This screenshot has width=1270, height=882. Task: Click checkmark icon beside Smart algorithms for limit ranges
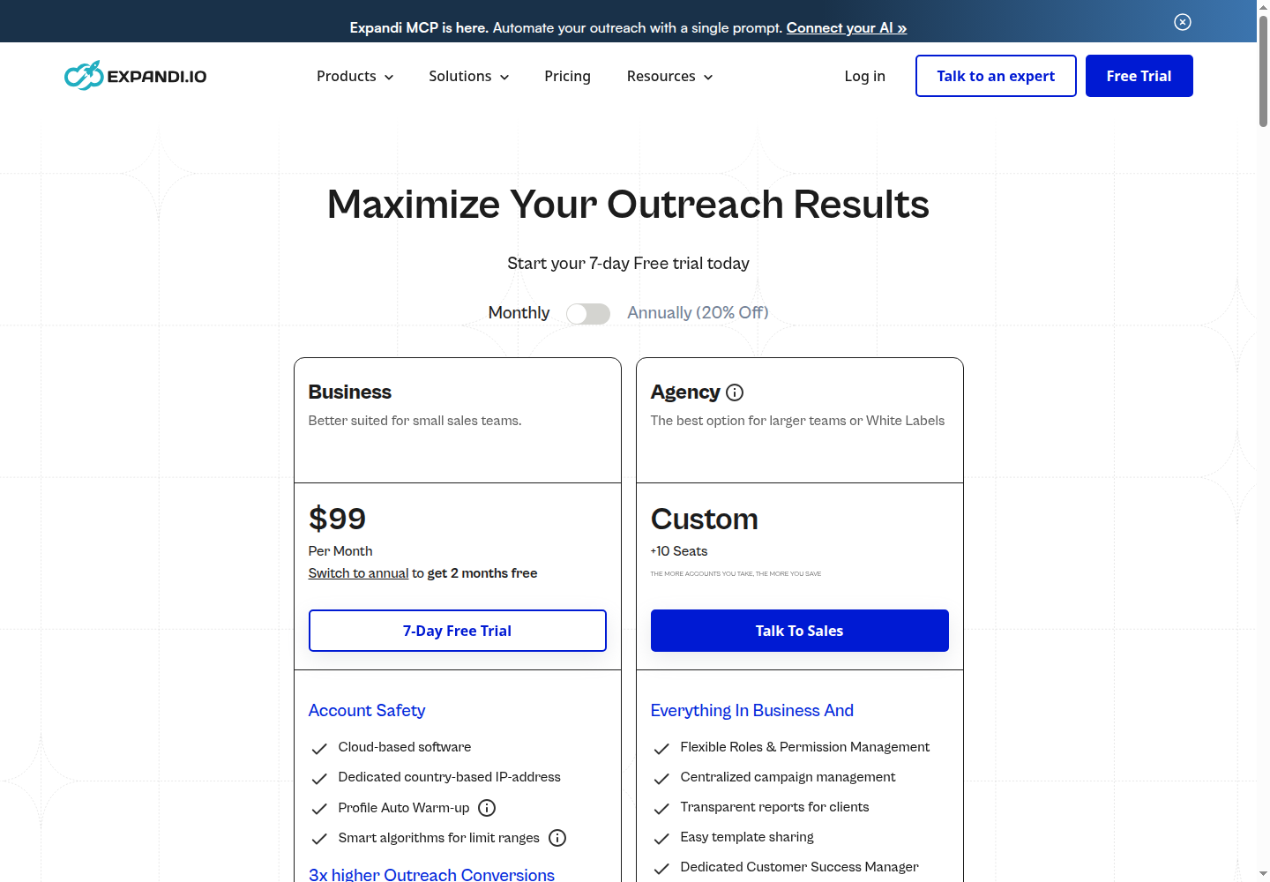pyautogui.click(x=319, y=839)
